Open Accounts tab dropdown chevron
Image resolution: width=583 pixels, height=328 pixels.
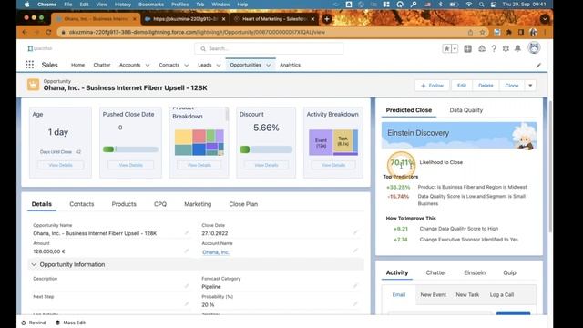(148, 65)
